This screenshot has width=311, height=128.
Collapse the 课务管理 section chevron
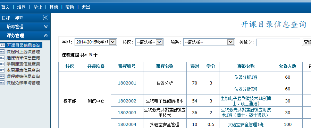pos(46,36)
